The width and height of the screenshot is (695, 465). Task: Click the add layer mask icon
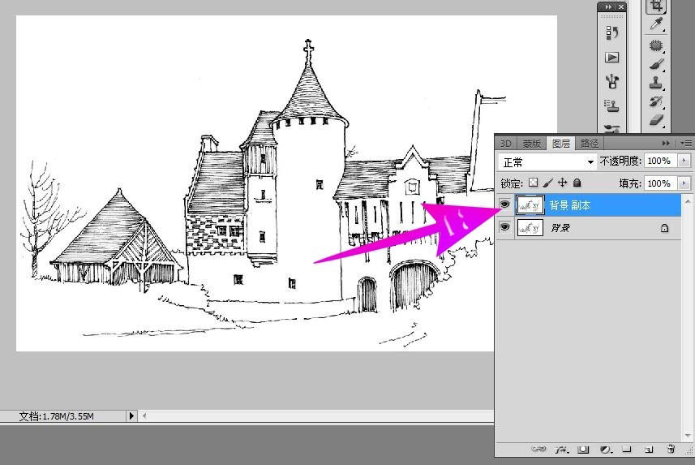point(583,449)
